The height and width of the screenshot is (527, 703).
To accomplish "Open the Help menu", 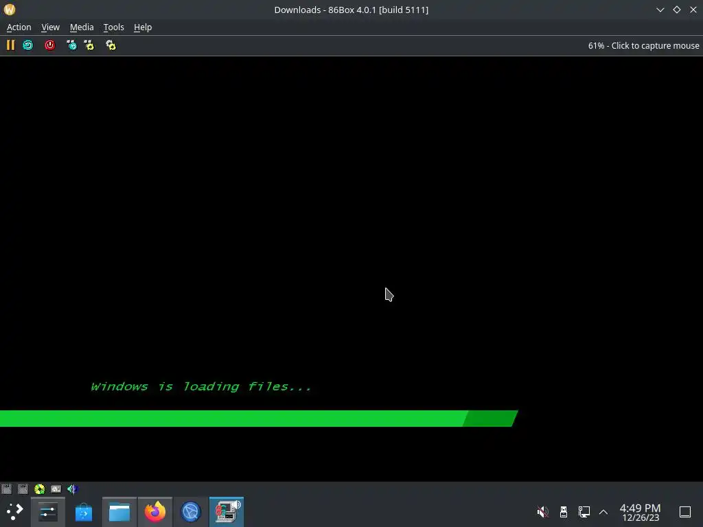I will 143,27.
